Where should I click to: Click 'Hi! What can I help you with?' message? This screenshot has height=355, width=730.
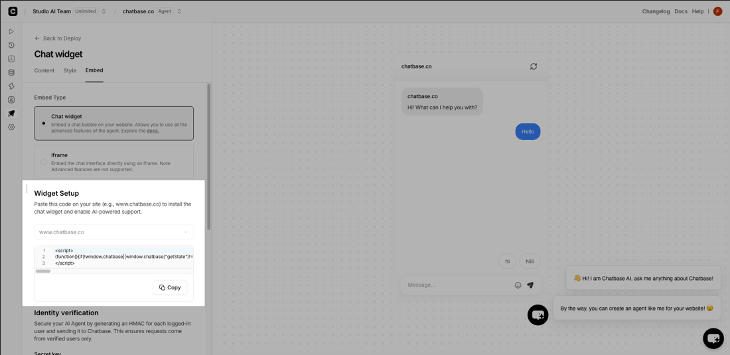[442, 107]
